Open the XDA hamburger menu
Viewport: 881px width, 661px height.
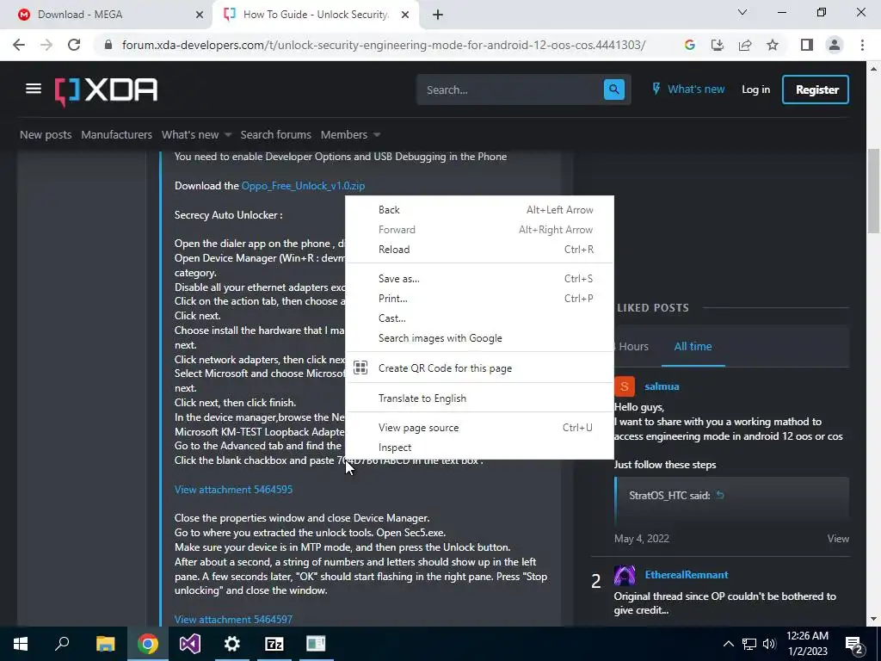point(34,89)
